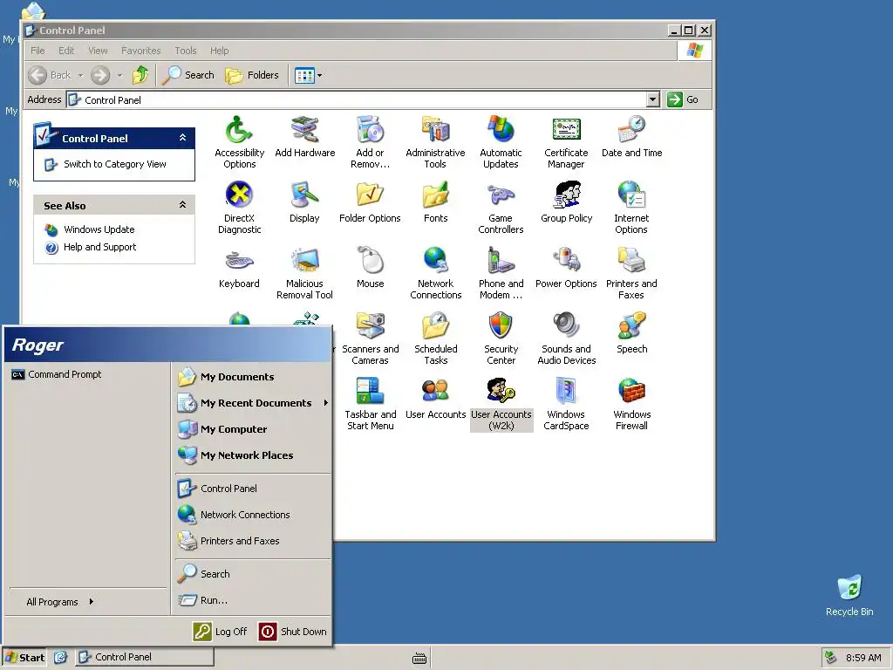Click Switch to Category View link
This screenshot has width=893, height=670.
click(x=114, y=164)
